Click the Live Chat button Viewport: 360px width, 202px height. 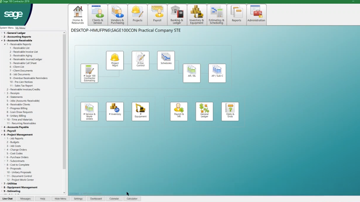click(8, 198)
